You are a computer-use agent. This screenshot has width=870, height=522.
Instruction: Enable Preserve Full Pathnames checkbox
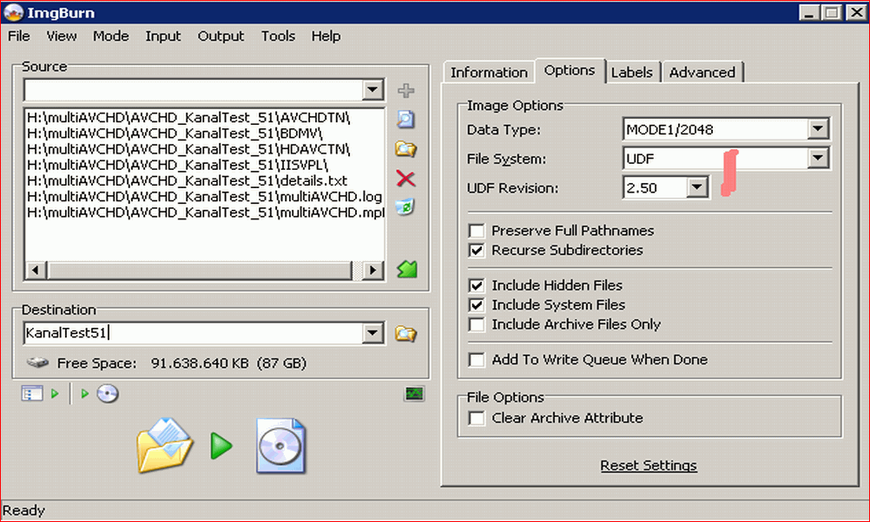(x=477, y=232)
